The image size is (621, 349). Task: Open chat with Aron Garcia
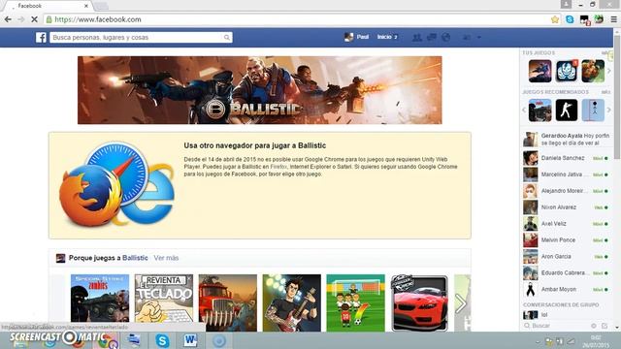567,256
